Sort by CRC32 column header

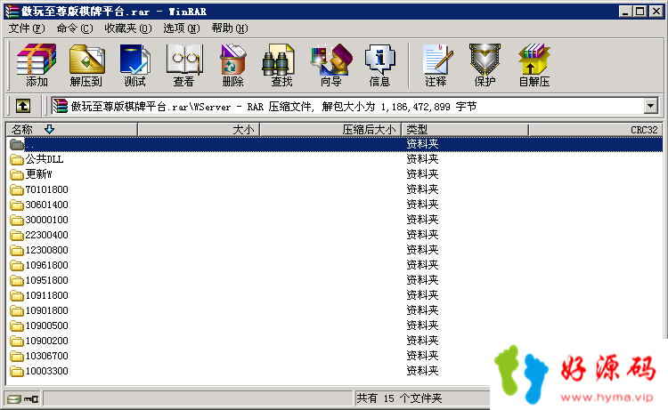pyautogui.click(x=596, y=129)
